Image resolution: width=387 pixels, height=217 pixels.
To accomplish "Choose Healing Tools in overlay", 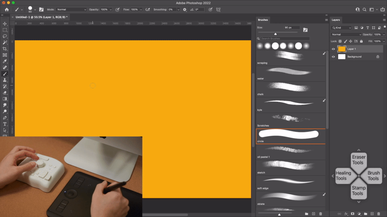I will pos(343,176).
